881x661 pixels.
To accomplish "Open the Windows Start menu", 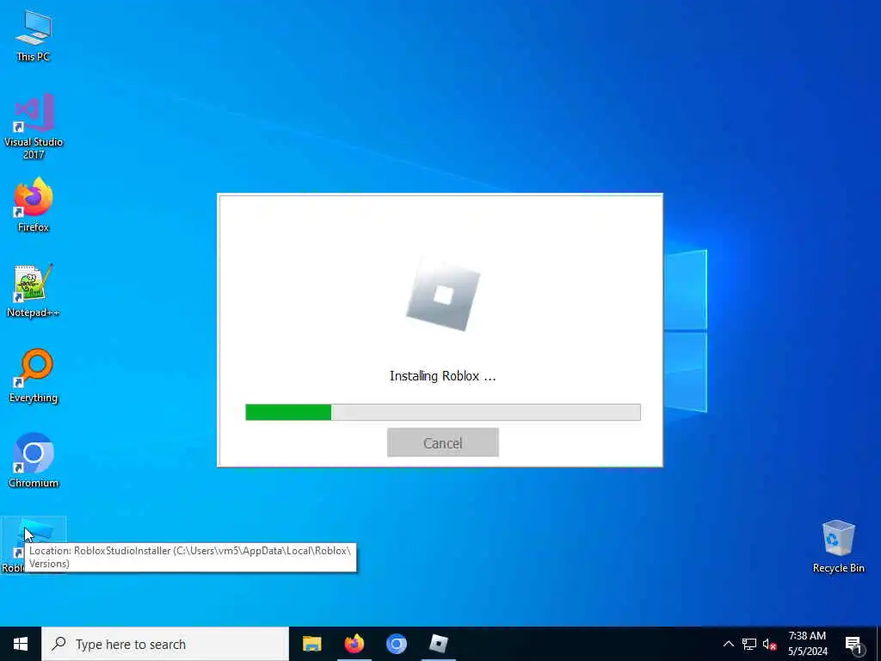I will 21,644.
